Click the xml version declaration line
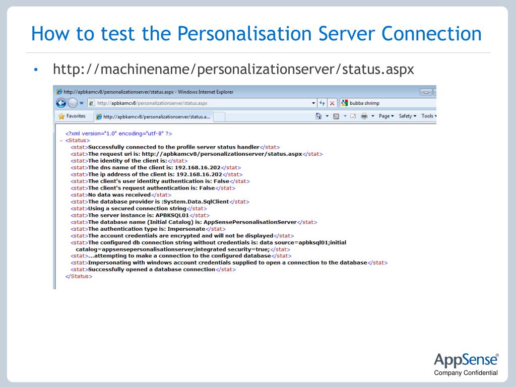Viewport: 516px width, 387px height. pyautogui.click(x=118, y=134)
